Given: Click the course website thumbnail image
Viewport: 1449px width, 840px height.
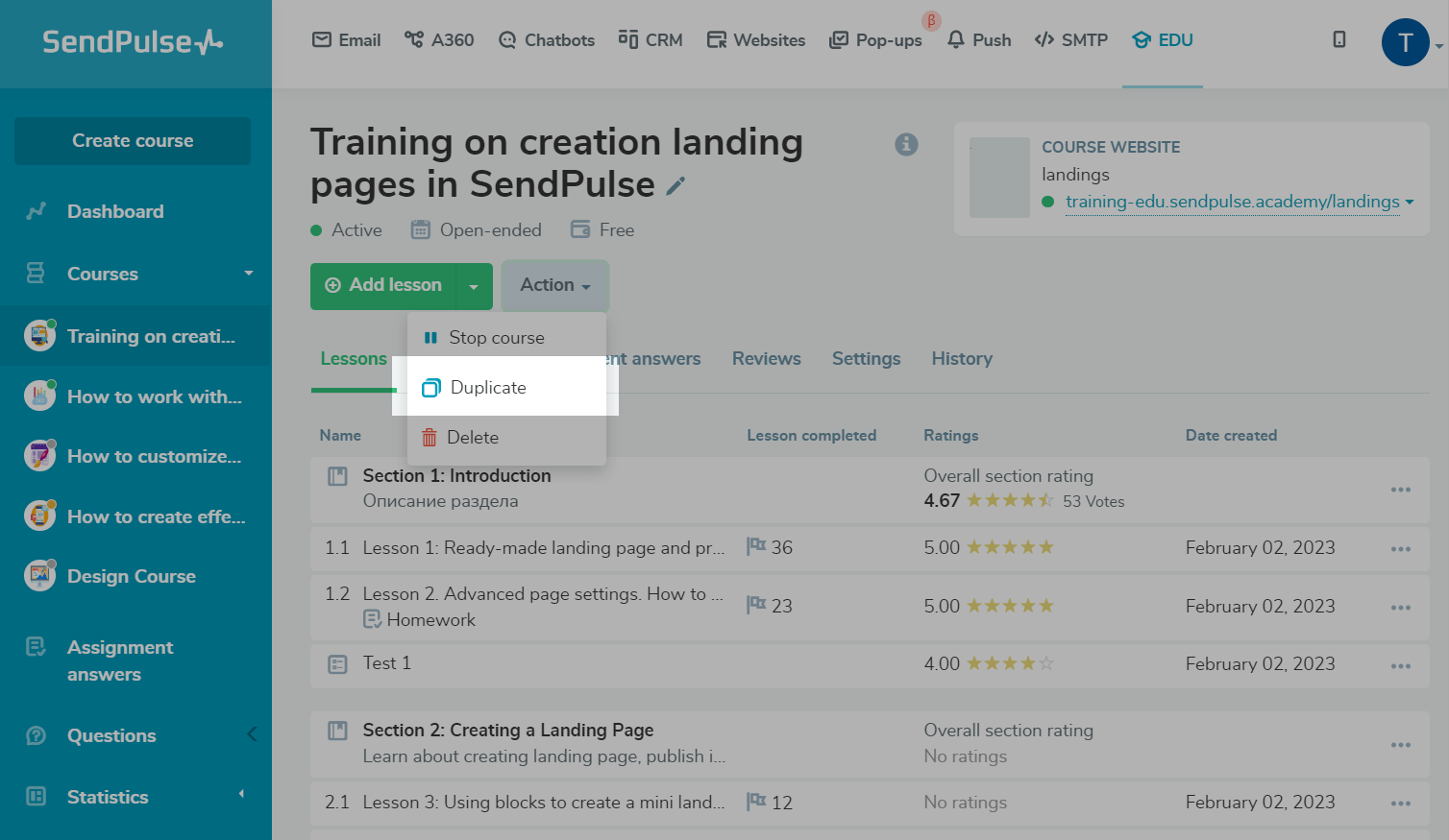Looking at the screenshot, I should tap(999, 178).
